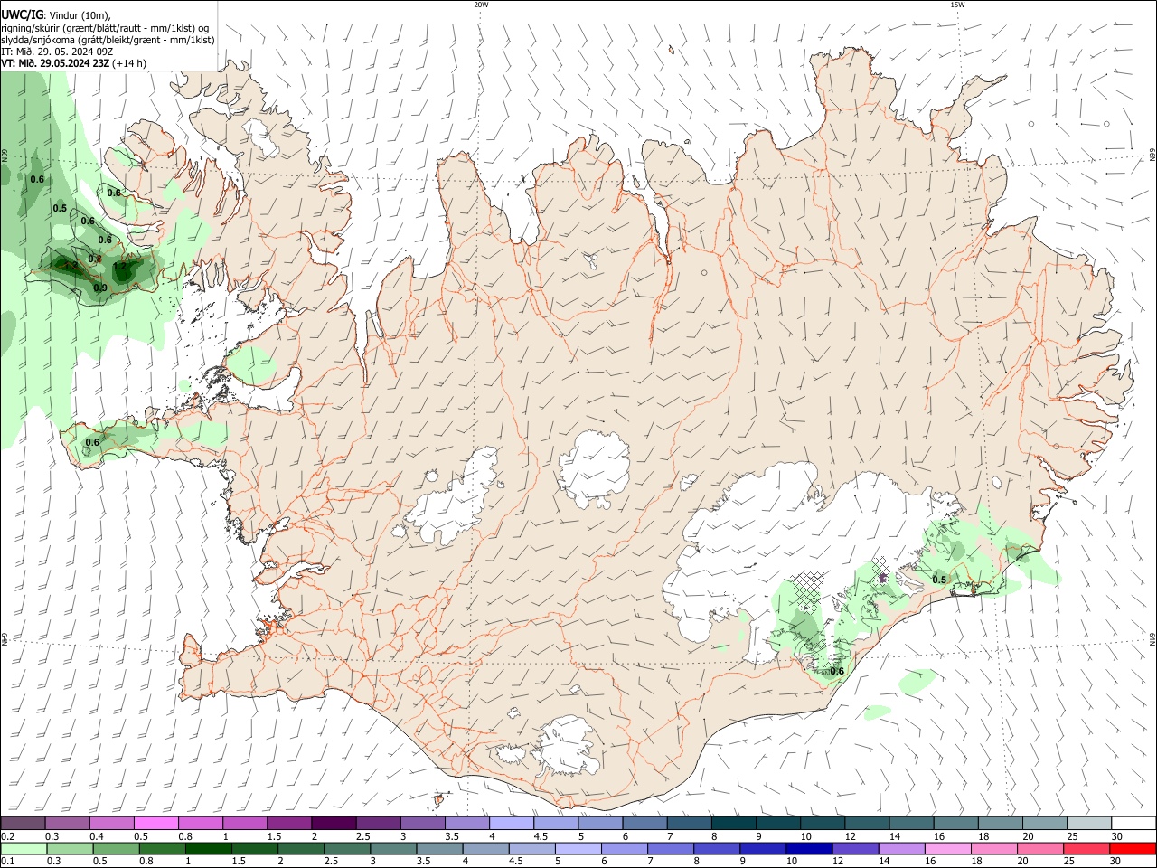Click the '0.9' precipitation value in the Westfjords
Screen dimensions: 1157x868
(x=100, y=288)
